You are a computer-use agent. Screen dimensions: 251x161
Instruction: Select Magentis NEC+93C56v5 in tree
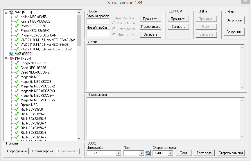[x=37, y=100]
